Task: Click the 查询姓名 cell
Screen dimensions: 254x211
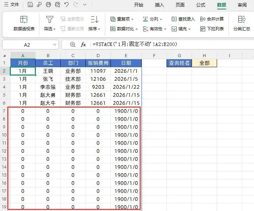Action: coord(179,63)
